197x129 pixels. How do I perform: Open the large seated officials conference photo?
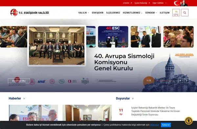pyautogui.click(x=57, y=46)
